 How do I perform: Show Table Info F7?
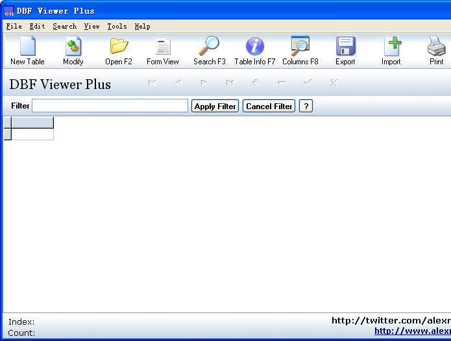[x=255, y=51]
